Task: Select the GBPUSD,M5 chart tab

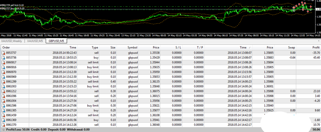Action: point(56,41)
